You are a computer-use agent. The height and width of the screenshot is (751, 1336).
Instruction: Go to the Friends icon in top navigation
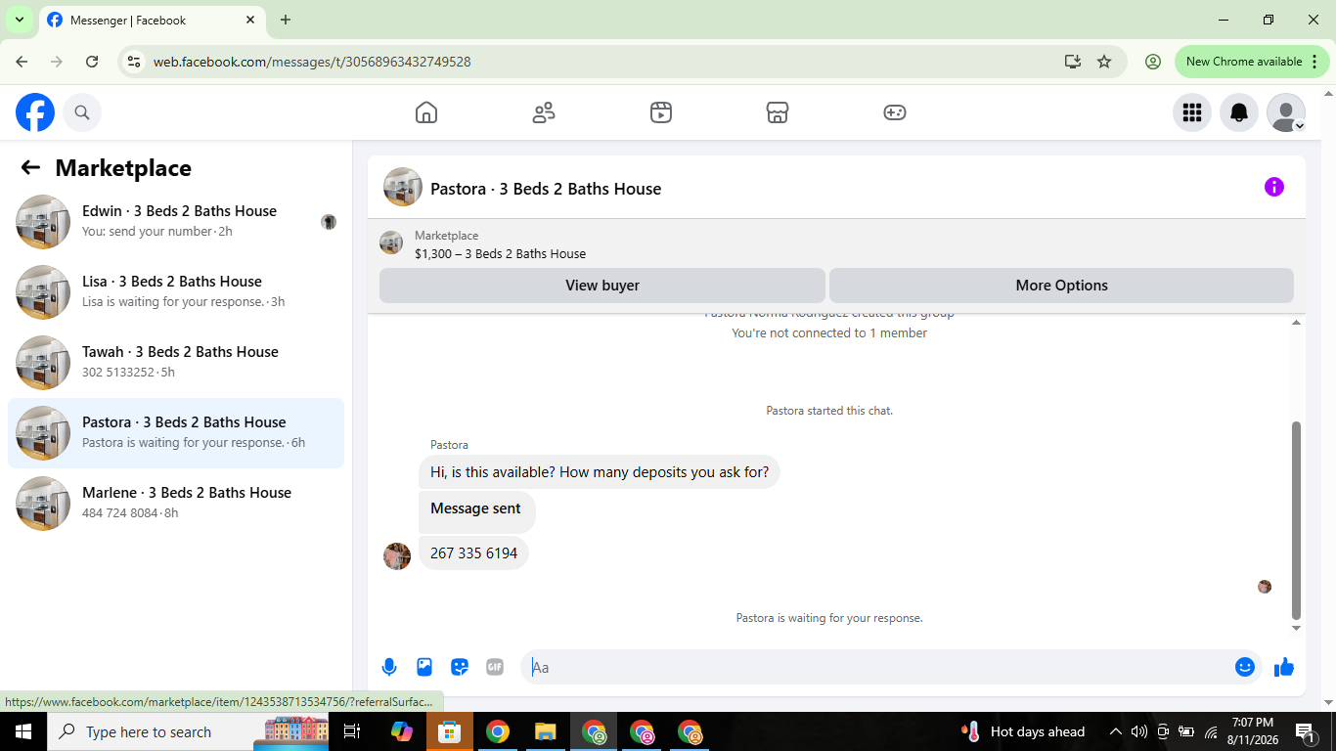click(x=544, y=112)
